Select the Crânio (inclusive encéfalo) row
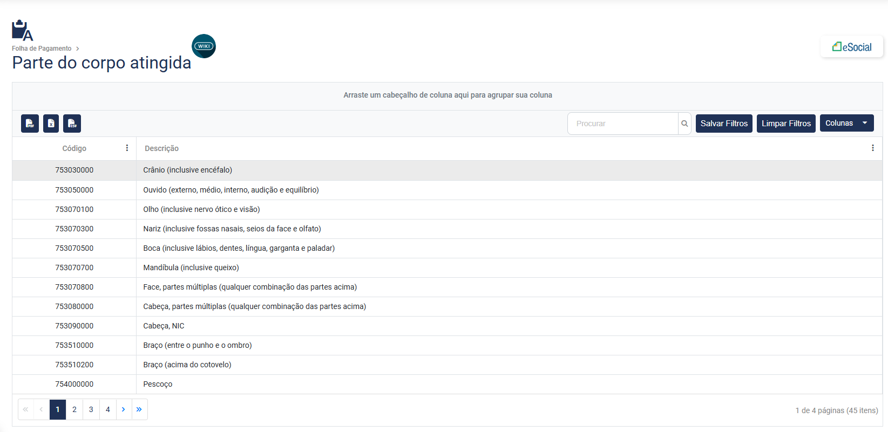The width and height of the screenshot is (888, 432). (x=187, y=170)
